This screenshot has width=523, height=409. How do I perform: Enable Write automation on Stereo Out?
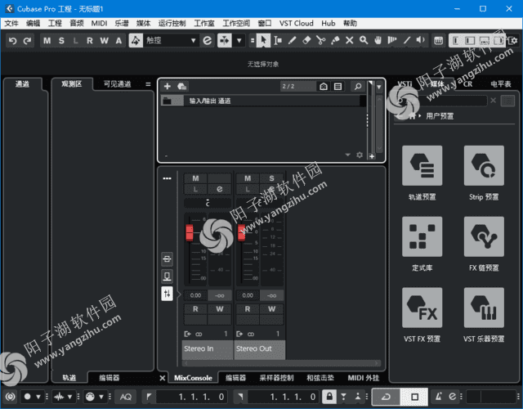(271, 309)
